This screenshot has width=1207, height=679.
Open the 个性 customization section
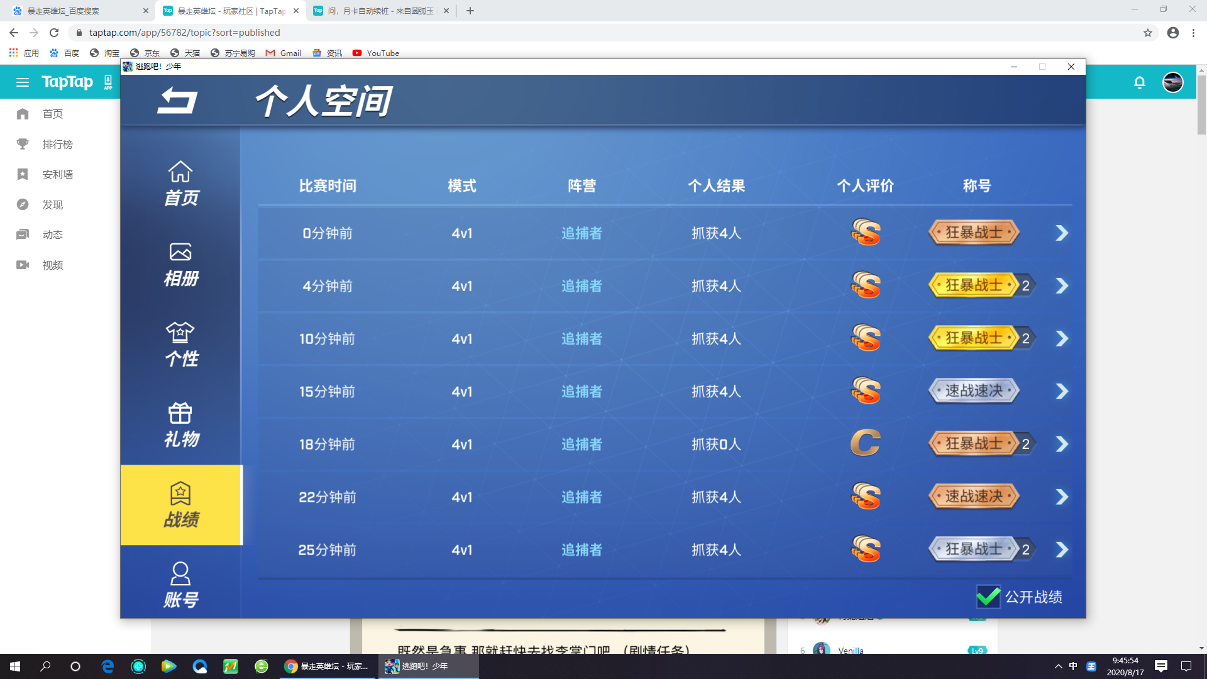point(180,345)
